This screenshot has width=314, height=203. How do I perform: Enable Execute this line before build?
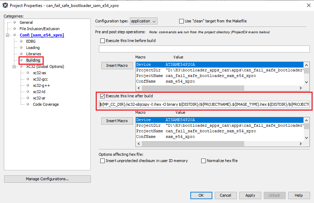coord(103,40)
